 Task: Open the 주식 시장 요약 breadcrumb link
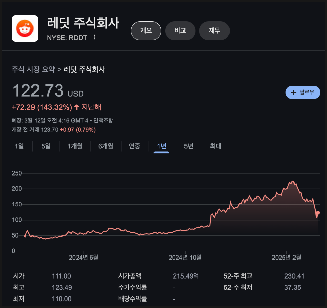(x=34, y=69)
